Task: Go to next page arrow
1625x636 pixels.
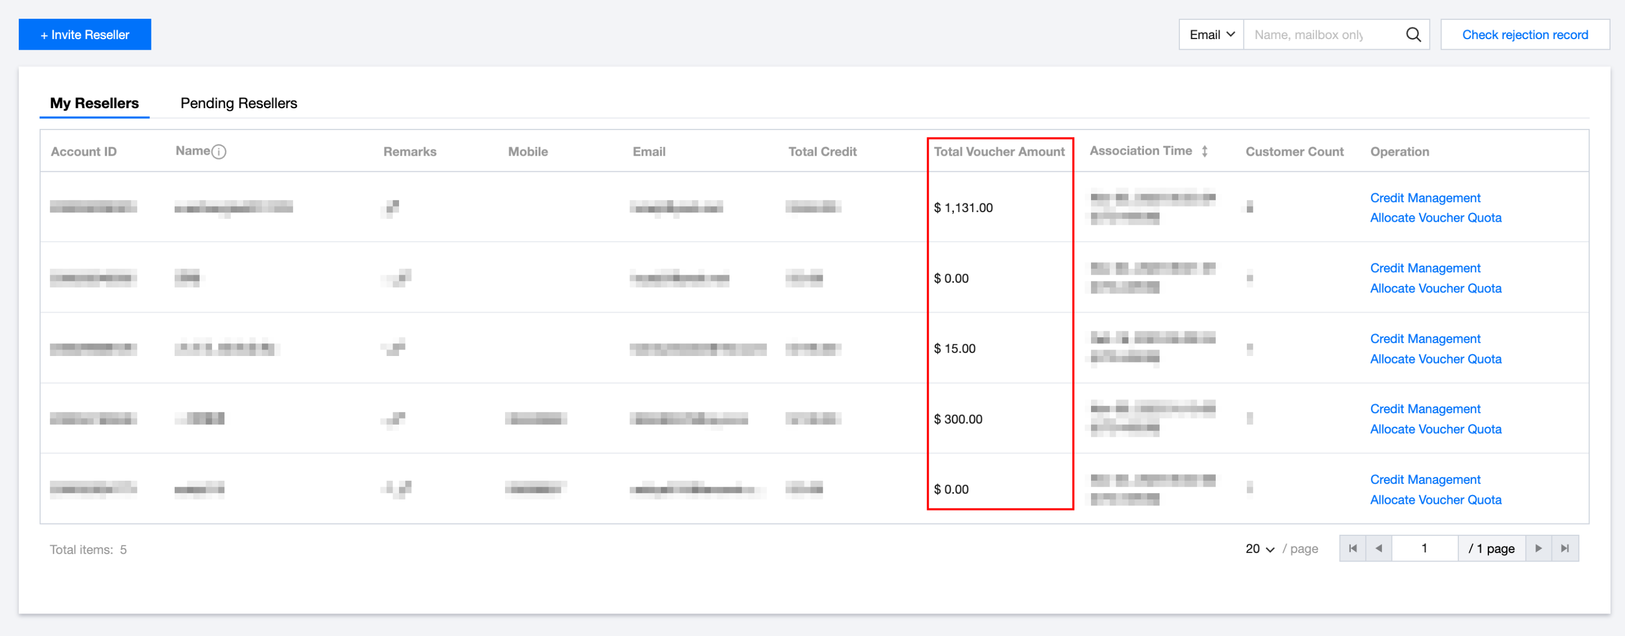Action: point(1538,548)
